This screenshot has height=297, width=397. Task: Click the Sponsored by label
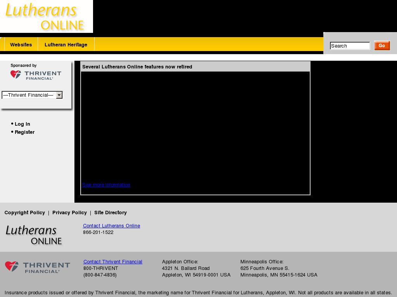pyautogui.click(x=24, y=65)
